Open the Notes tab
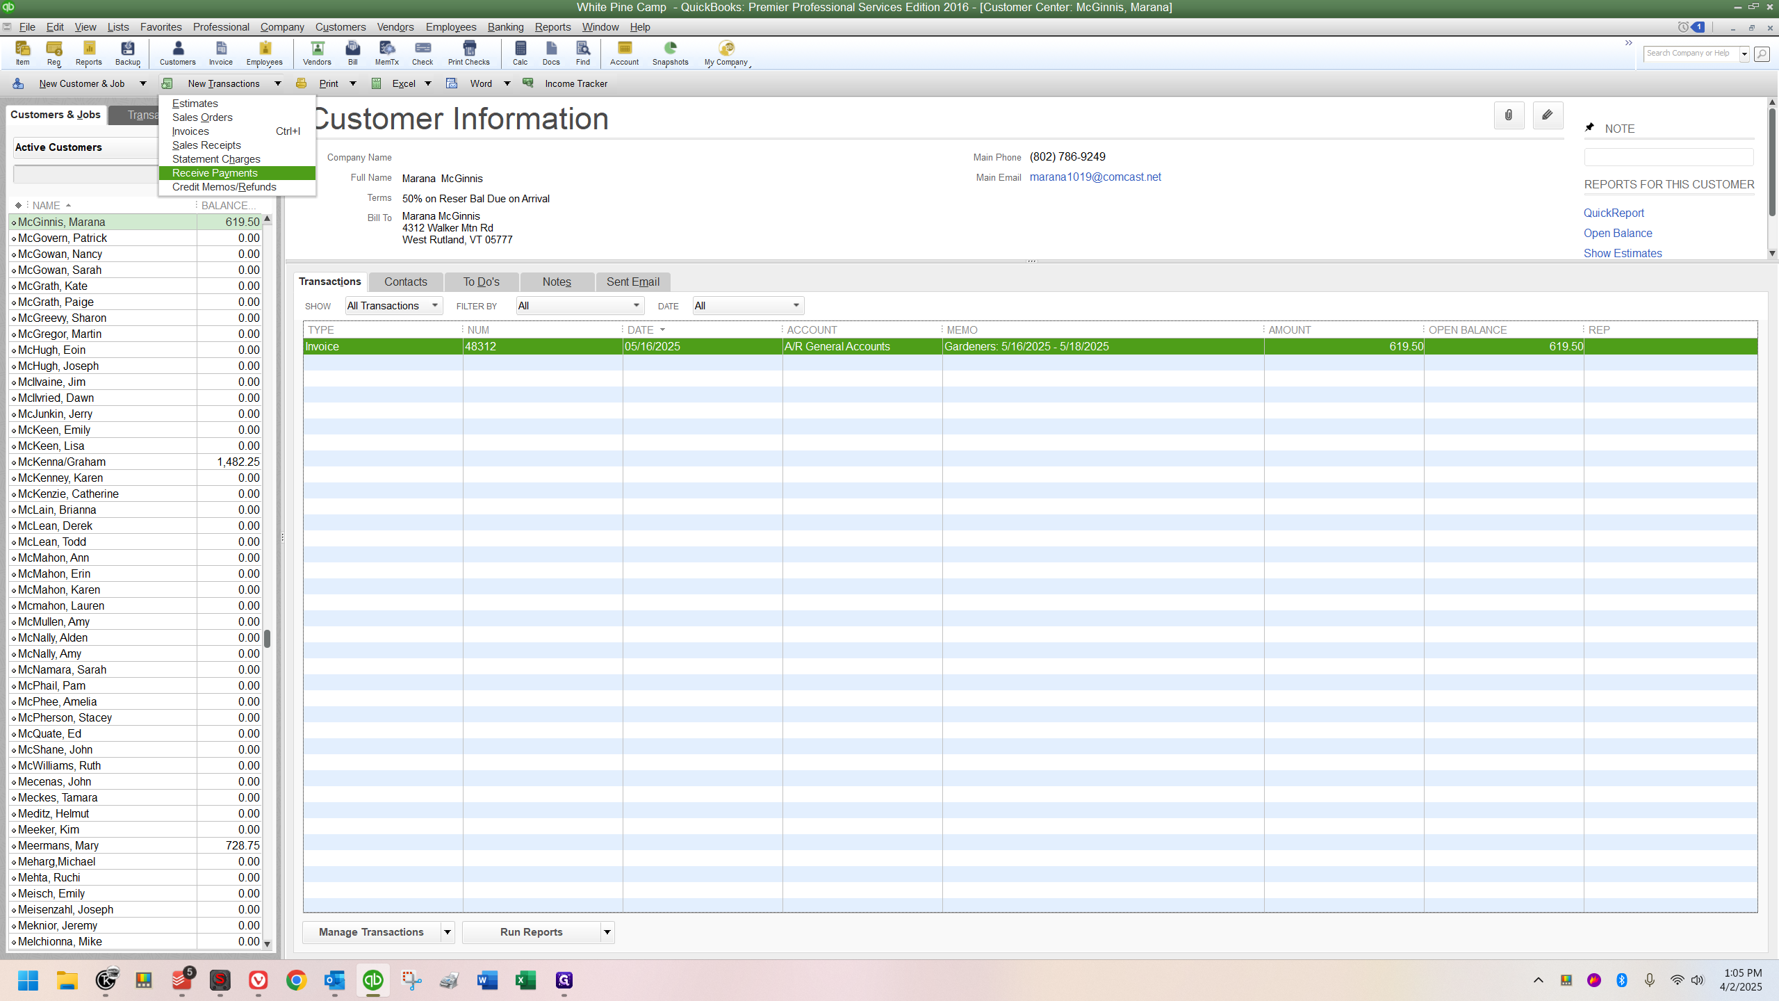1779x1001 pixels. coord(557,282)
